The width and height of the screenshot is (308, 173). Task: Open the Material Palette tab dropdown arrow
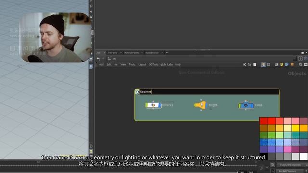point(142,53)
